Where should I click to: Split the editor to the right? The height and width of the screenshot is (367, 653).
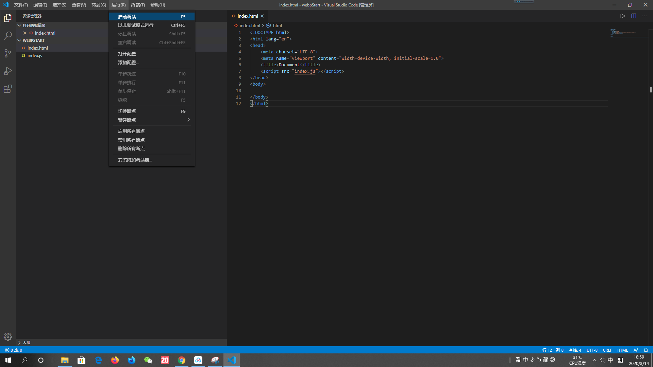point(634,16)
